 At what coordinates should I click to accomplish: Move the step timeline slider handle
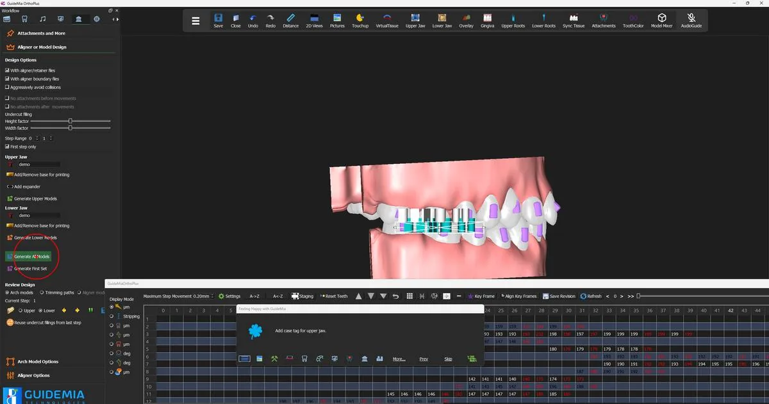638,296
